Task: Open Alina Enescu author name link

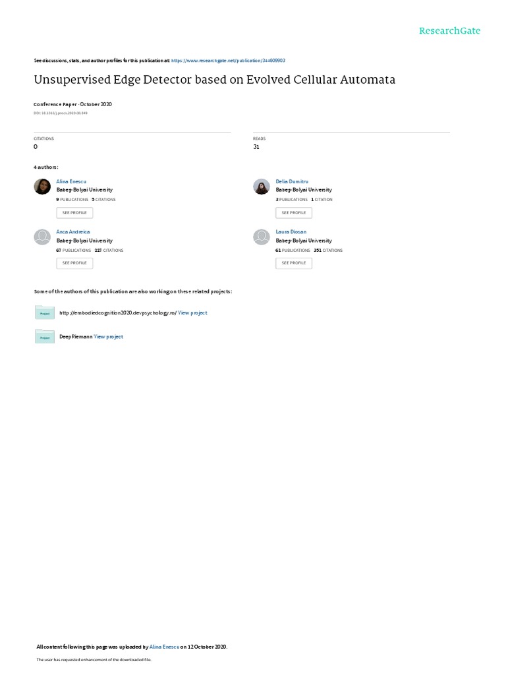Action: click(71, 182)
